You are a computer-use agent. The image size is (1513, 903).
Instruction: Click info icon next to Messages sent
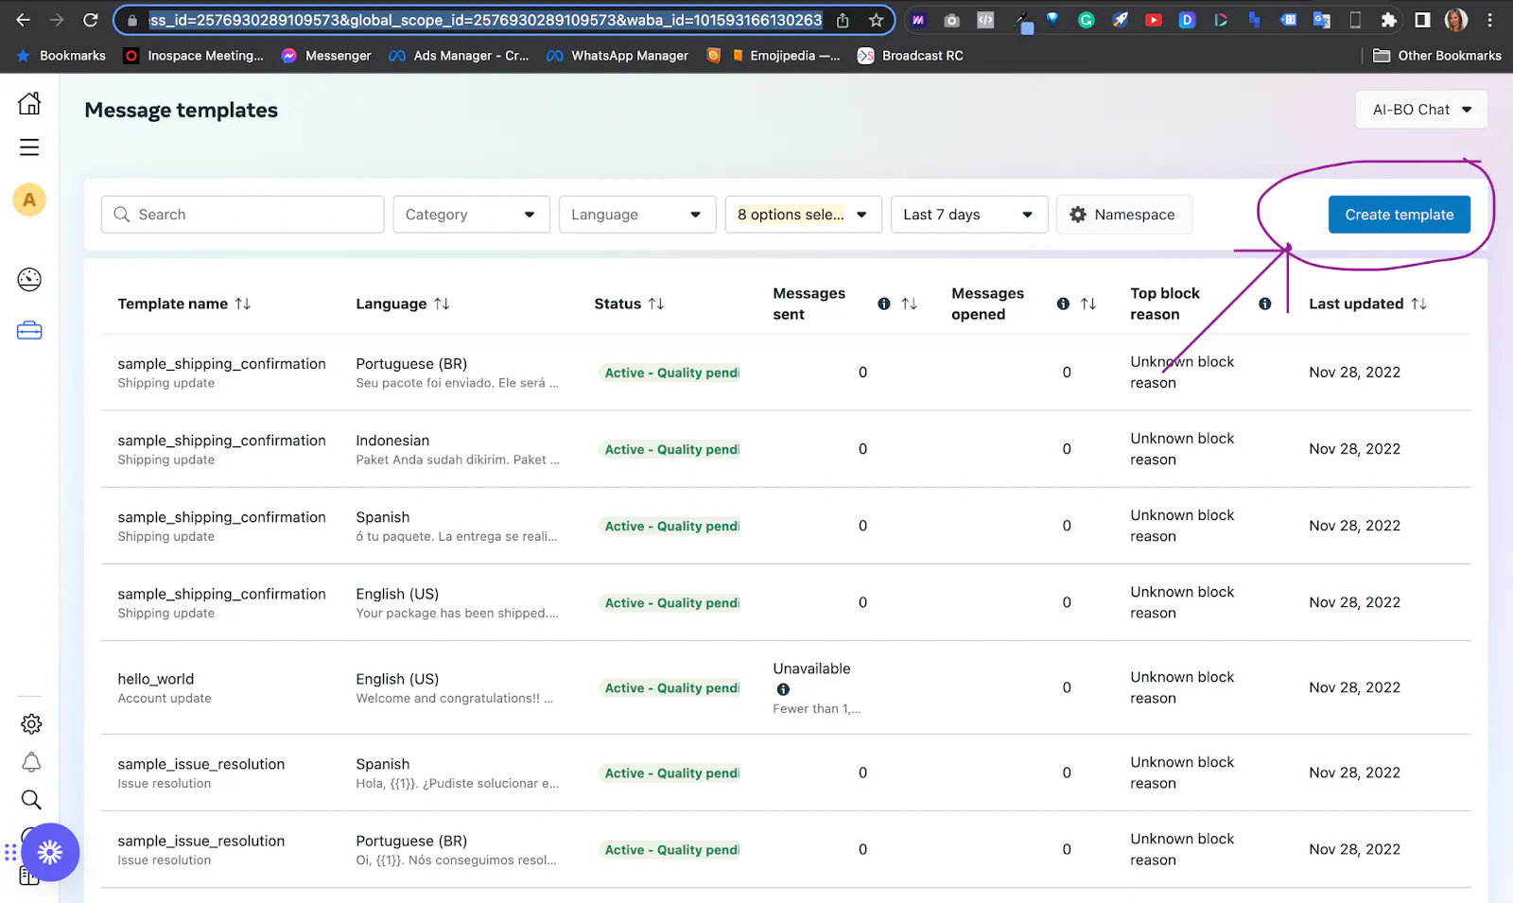click(x=883, y=304)
